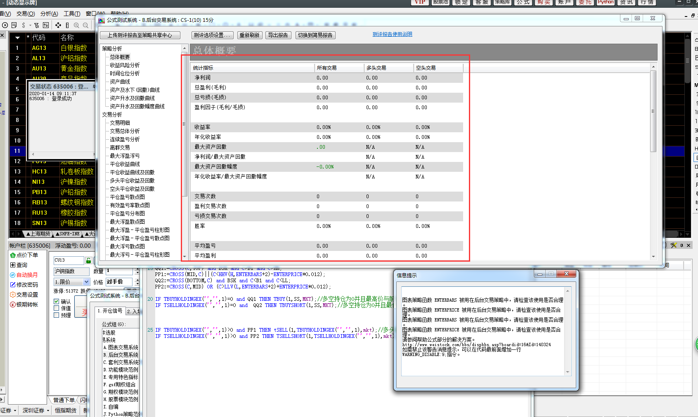Click the dollar sign toolbar icon
Viewport: 698px width, 417px height.
pos(24,25)
